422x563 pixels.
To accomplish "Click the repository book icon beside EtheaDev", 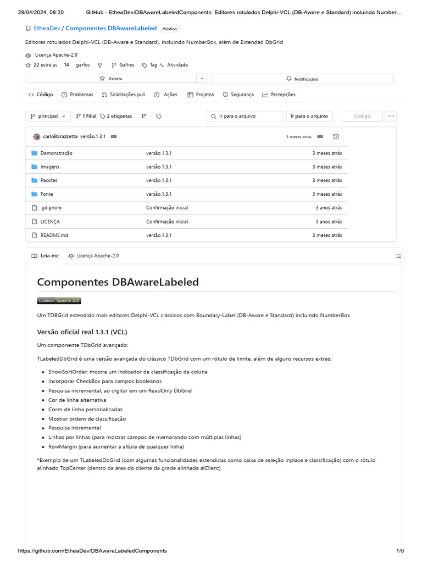I will (28, 29).
